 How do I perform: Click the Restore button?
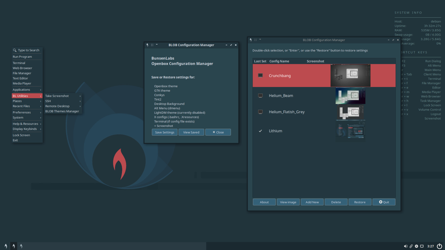[x=360, y=202]
